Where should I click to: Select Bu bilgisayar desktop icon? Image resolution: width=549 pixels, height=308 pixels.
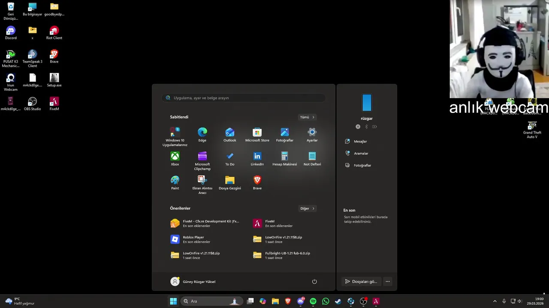(x=32, y=9)
